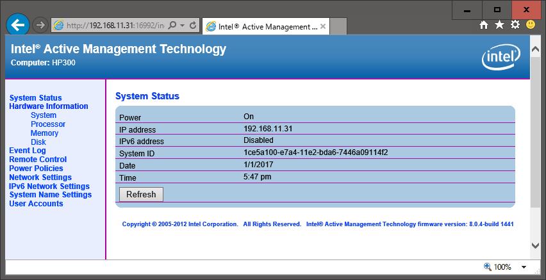The width and height of the screenshot is (546, 280).
Task: Open the Power Policies link
Action: click(x=37, y=169)
